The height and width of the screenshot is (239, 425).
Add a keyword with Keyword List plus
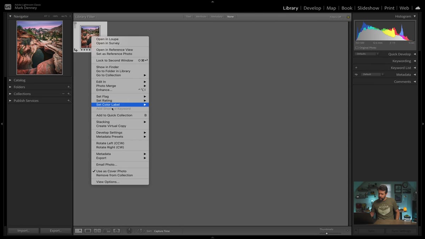(356, 68)
